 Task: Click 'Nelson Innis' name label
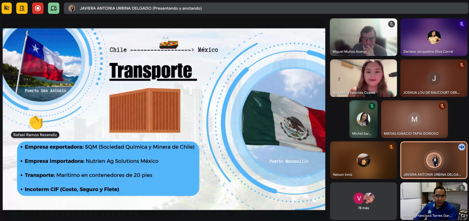(342, 174)
